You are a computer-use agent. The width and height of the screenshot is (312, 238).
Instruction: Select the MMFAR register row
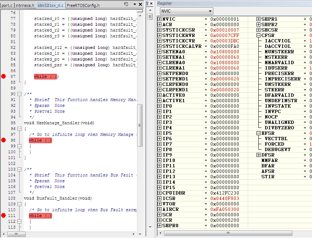[x=270, y=160]
